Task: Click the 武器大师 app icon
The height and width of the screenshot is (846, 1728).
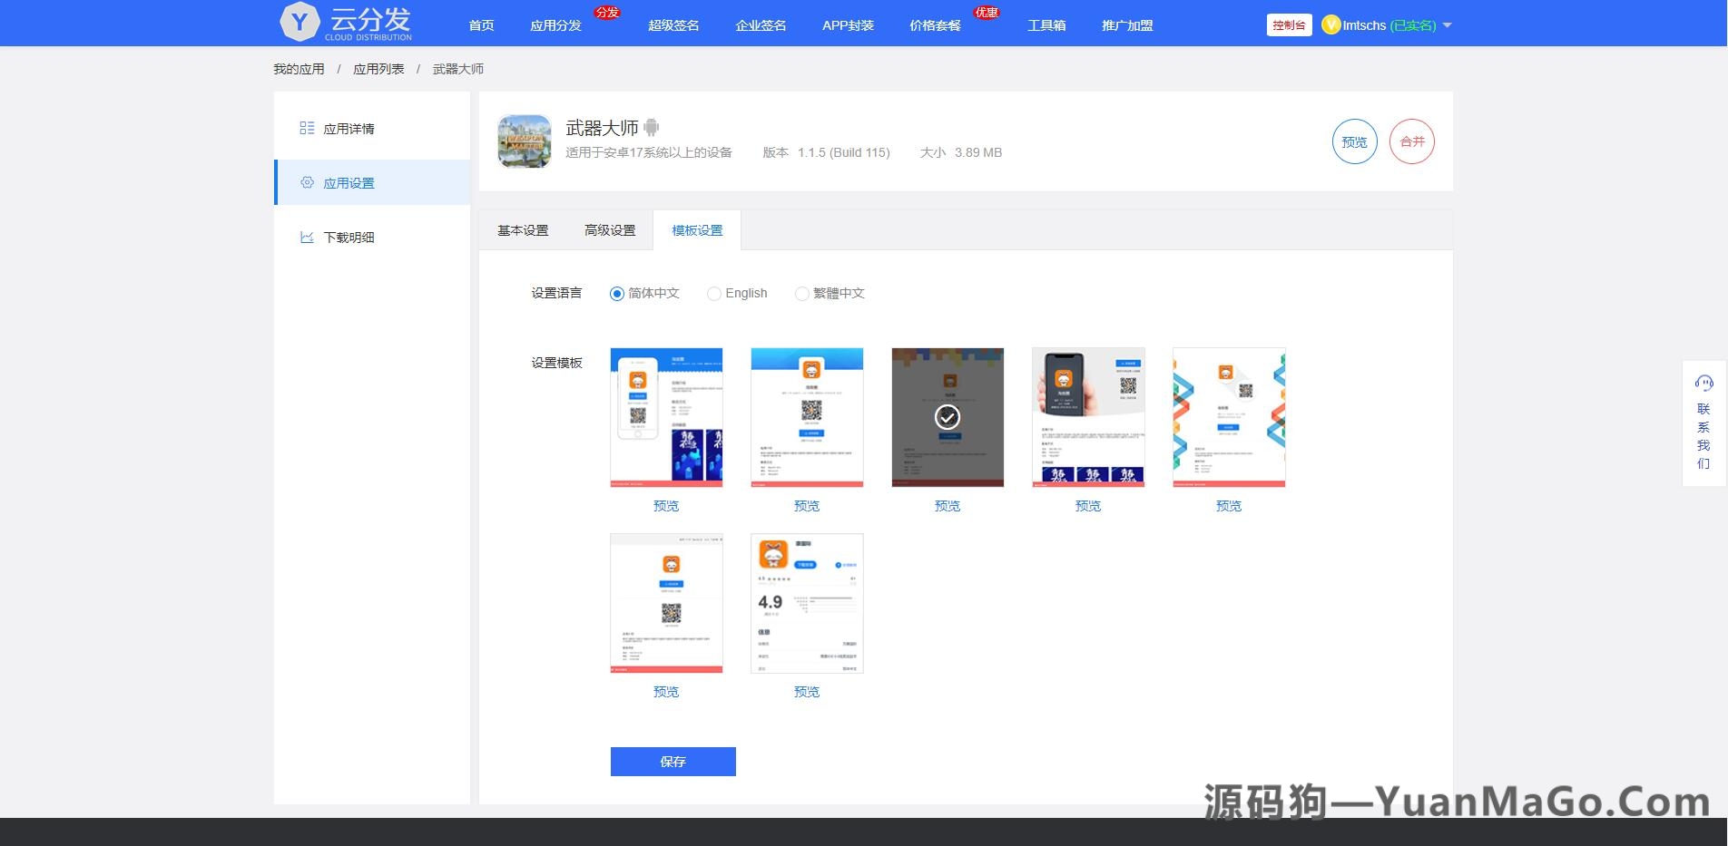Action: [x=525, y=141]
